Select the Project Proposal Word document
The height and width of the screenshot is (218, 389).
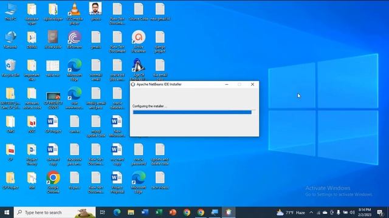coord(117,182)
